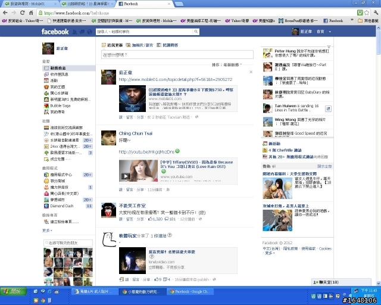Open the Facebook bookmark in bookmarks bar
381x305 pixels.
(333, 21)
